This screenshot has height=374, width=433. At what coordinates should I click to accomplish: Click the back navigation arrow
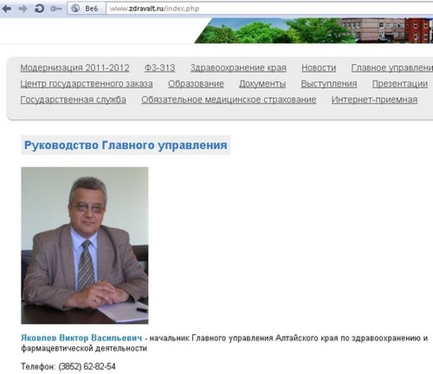[6, 8]
